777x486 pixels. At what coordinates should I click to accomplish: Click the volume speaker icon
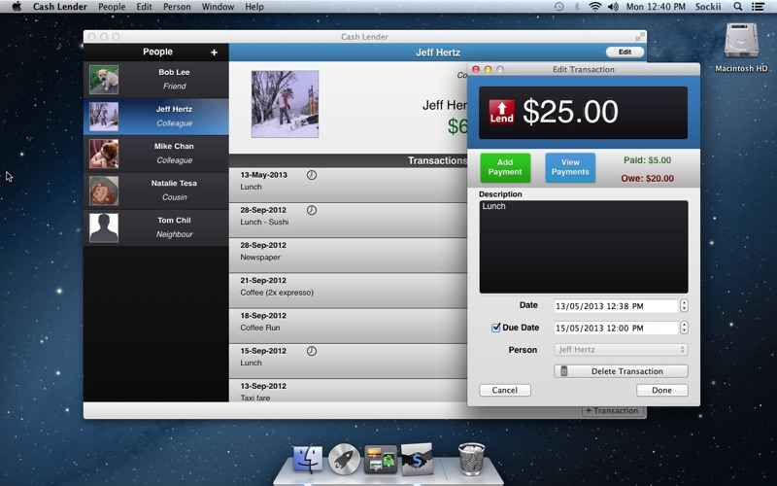pos(613,7)
